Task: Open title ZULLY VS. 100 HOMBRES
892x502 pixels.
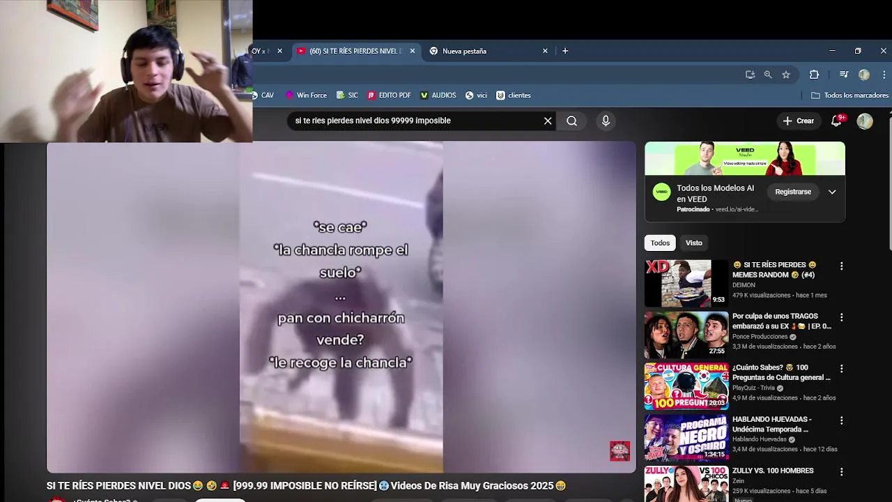Action: click(x=773, y=471)
